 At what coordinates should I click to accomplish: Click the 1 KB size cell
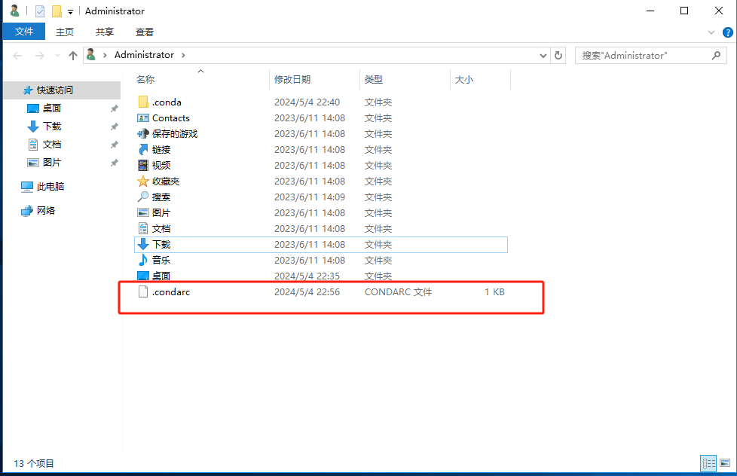point(494,292)
